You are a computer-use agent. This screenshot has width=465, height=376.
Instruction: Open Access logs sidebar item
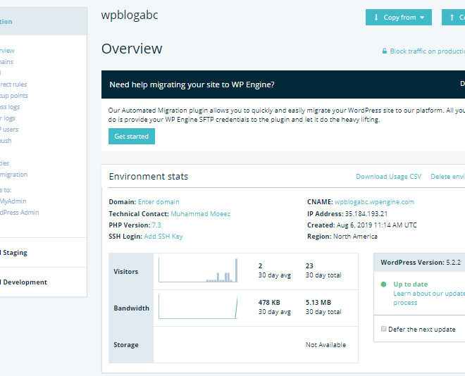10,107
